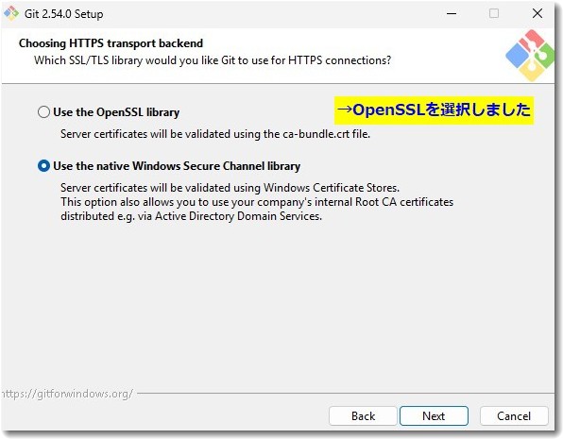
Task: Click the "Use the OpenSSL library" label
Action: pyautogui.click(x=116, y=112)
